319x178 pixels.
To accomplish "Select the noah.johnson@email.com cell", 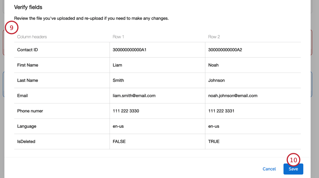I will 233,96.
